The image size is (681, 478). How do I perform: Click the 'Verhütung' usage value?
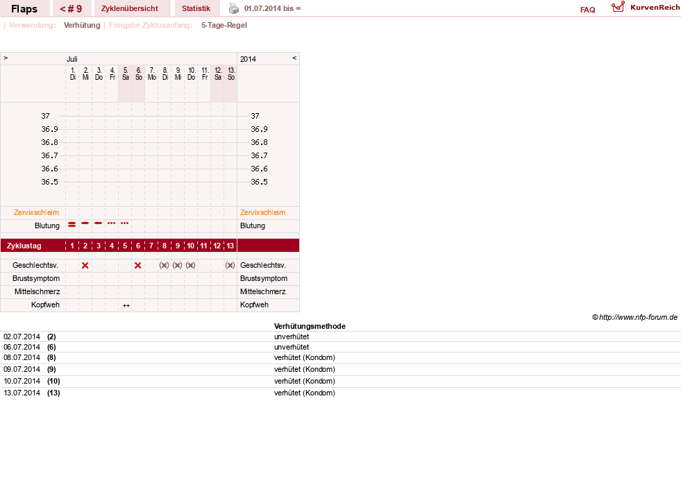click(82, 25)
